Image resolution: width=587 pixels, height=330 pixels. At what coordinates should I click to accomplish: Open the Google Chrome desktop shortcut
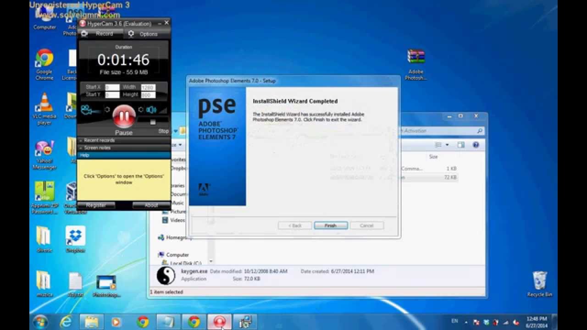(44, 64)
